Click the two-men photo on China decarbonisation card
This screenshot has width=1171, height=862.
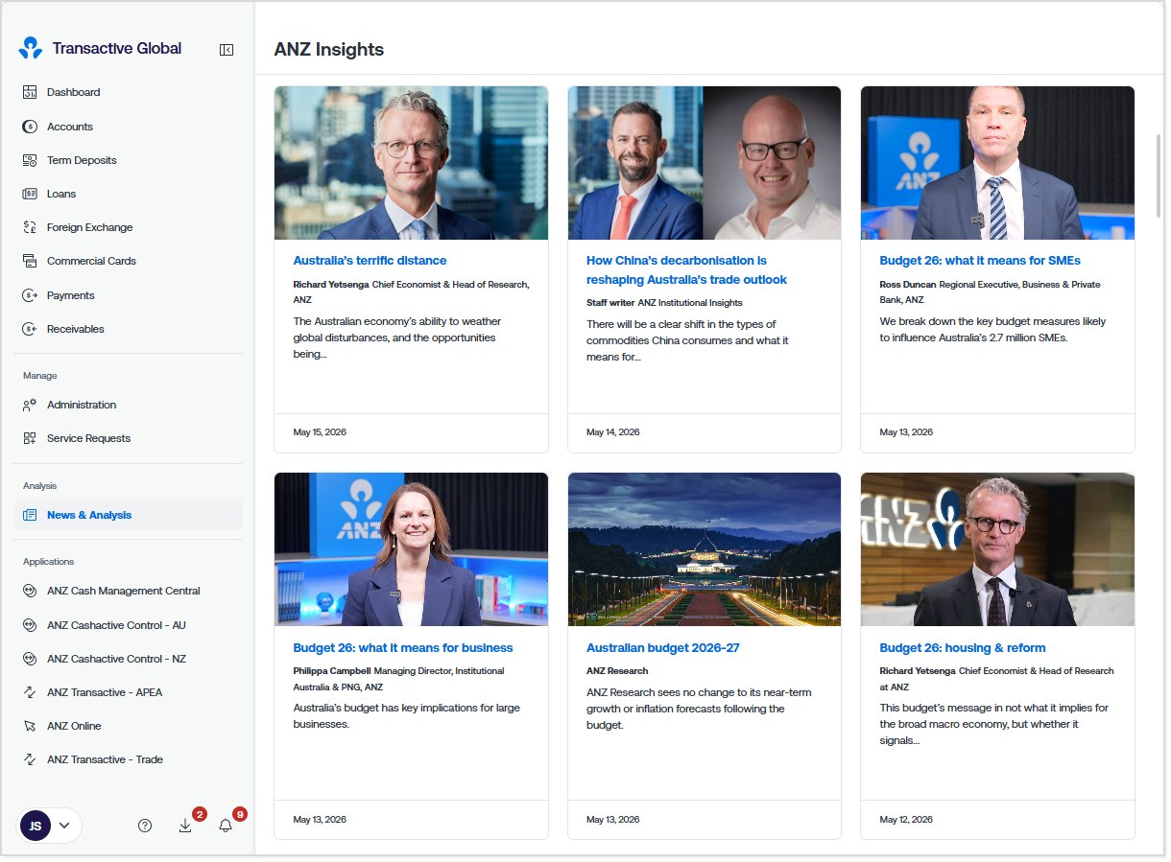click(x=705, y=163)
